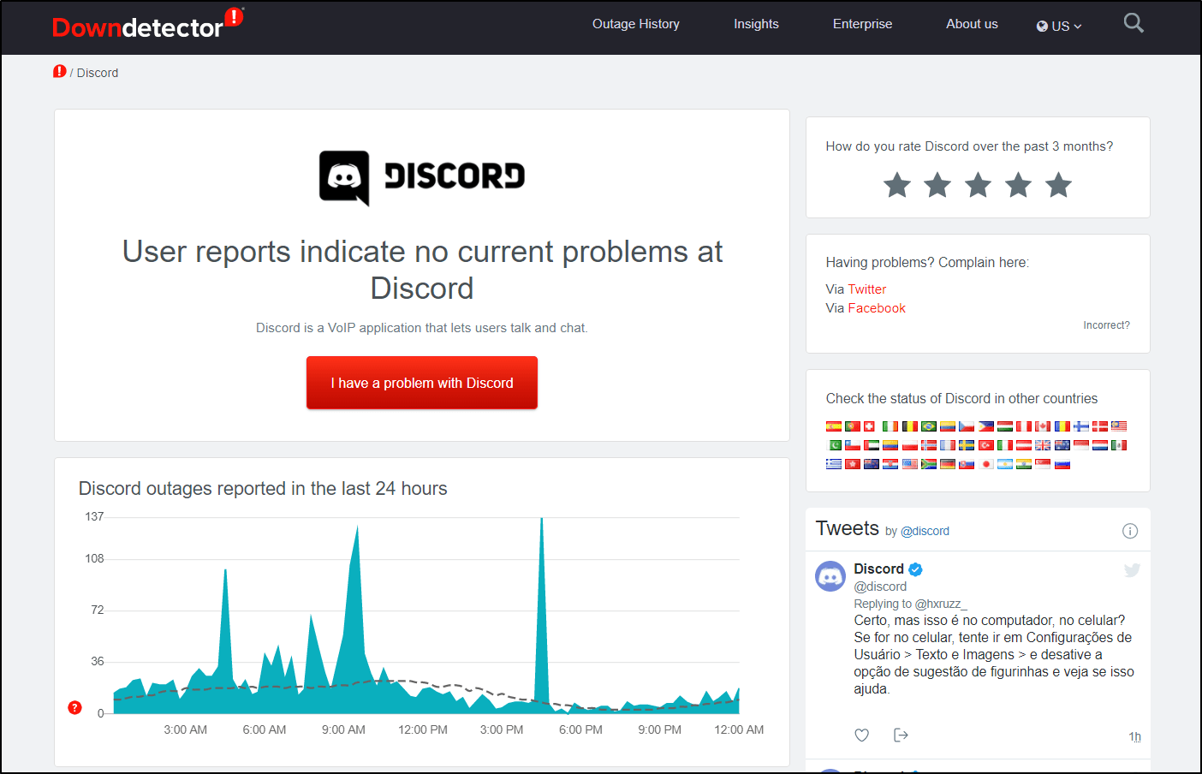Click the 137 chart axis value
Screen dimensions: 1202x774
[94, 516]
